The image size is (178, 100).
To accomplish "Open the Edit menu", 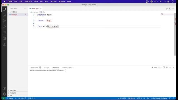I will 21,1.
